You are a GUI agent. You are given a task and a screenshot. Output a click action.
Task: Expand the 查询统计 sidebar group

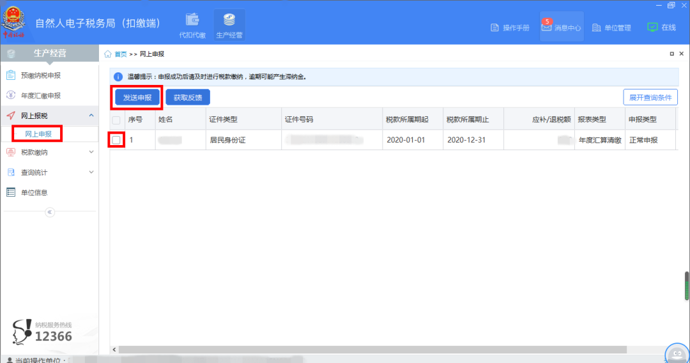tap(49, 173)
